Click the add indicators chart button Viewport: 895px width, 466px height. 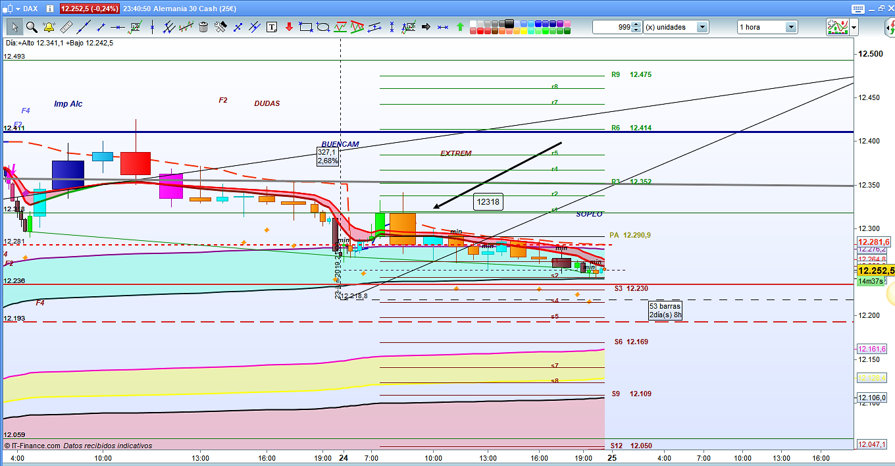coord(836,27)
